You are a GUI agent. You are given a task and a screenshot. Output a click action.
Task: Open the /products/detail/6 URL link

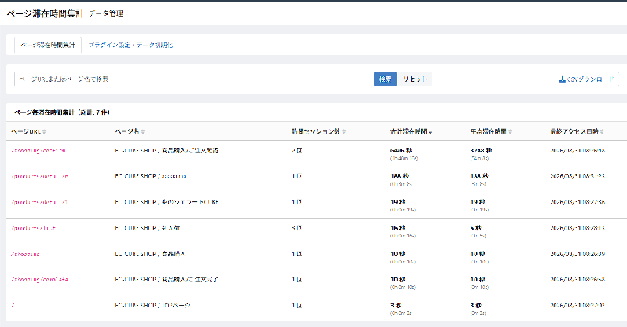(39, 177)
